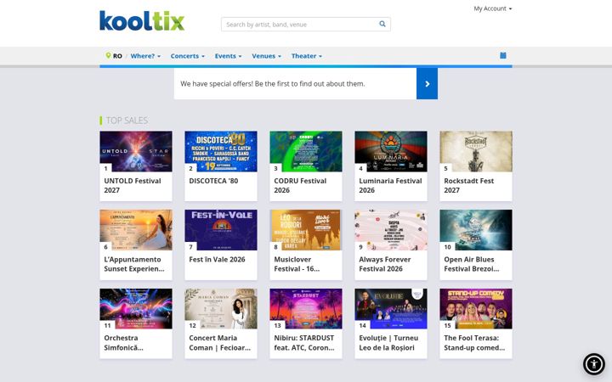Open L'Appuntamento Sunset Experience image
This screenshot has width=612, height=382.
pyautogui.click(x=136, y=230)
